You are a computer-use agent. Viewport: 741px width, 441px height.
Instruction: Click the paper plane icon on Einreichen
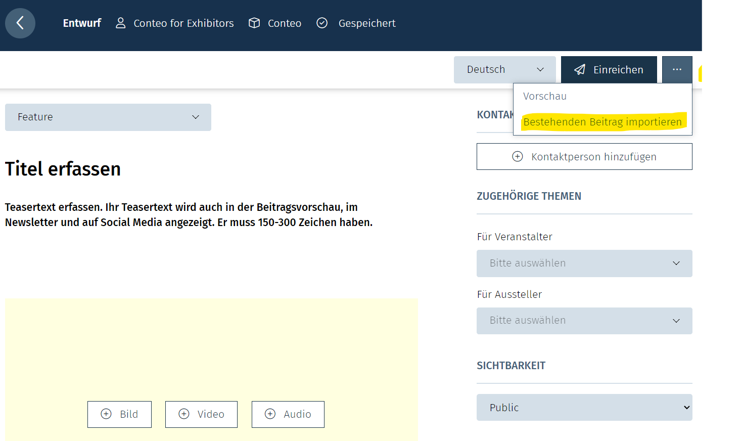580,70
